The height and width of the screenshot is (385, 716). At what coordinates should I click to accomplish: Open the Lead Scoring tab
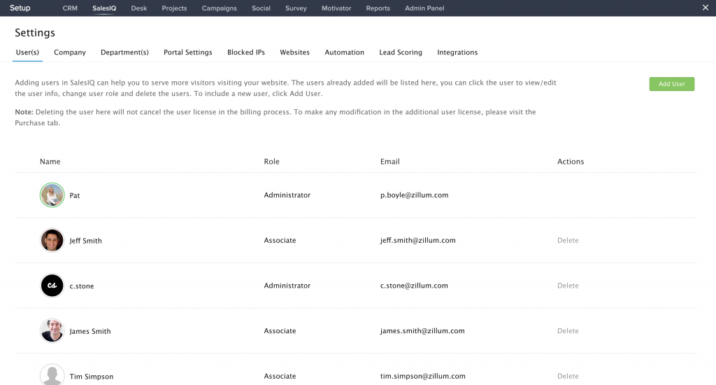401,52
